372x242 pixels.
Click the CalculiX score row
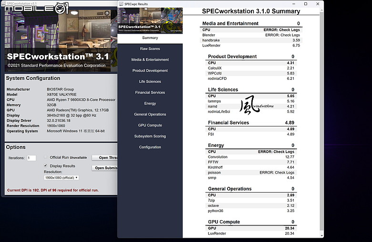tap(251, 68)
